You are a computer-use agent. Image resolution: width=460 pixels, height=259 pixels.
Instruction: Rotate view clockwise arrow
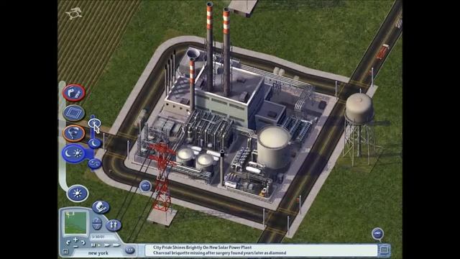(x=83, y=242)
